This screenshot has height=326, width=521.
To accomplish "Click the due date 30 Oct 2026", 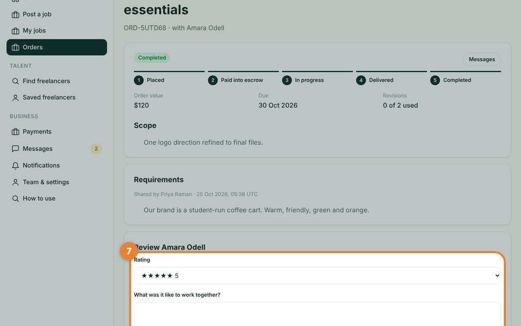I will click(x=278, y=105).
